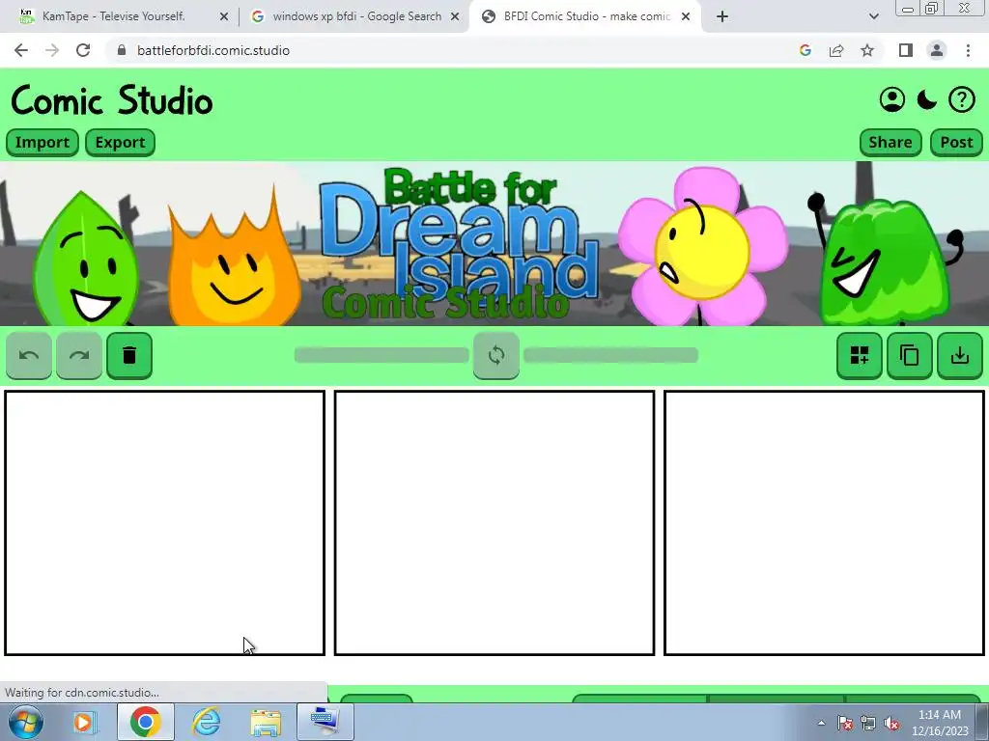
Task: Copy the comic with duplicate icon
Action: pos(910,355)
